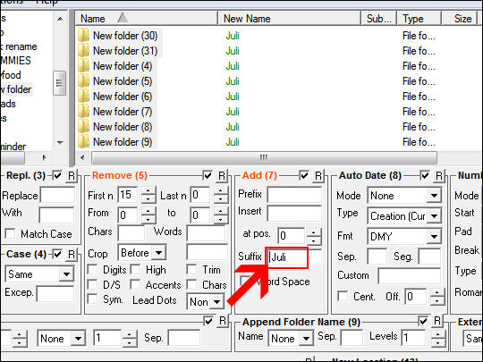
Task: Reset the Add (7) section with R button
Action: pos(318,175)
